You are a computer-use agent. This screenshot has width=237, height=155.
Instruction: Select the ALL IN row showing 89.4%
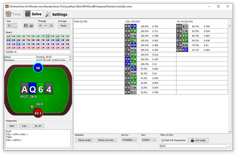click(x=202, y=26)
